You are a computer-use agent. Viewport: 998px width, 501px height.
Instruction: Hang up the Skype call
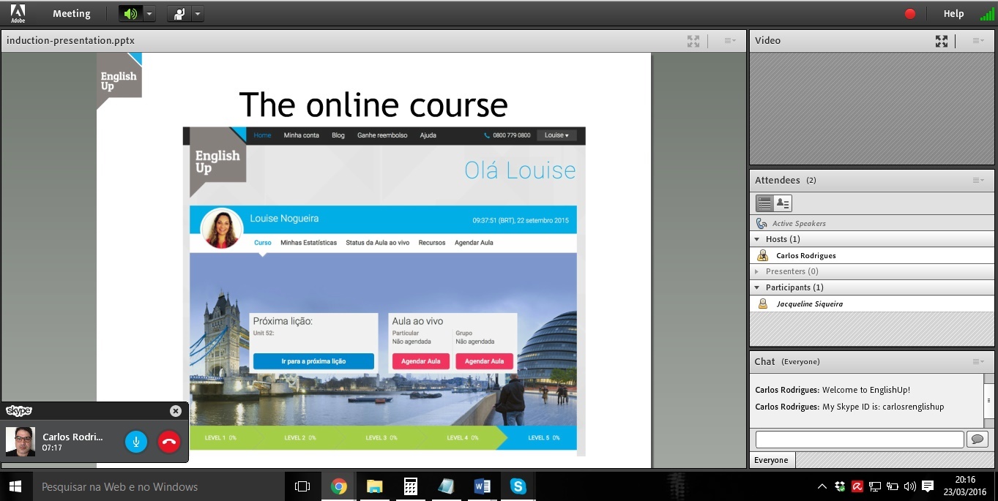coord(169,442)
